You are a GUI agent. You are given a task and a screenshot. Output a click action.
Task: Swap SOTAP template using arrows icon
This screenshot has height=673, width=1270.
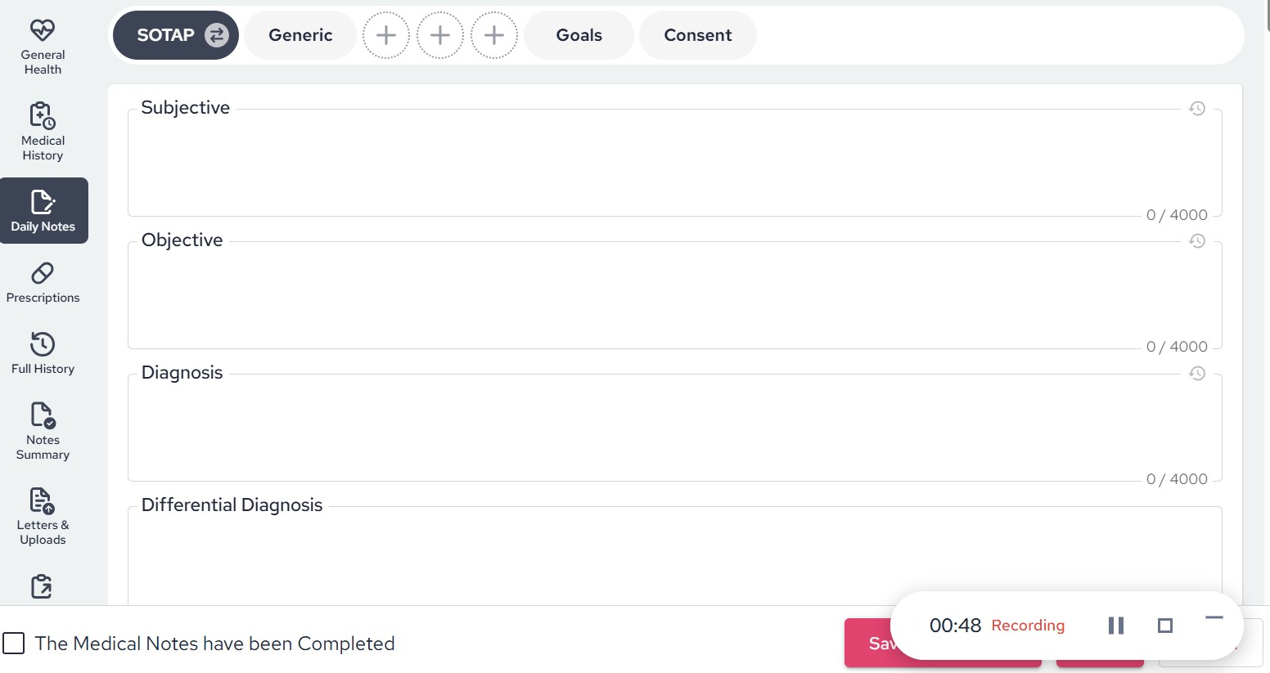tap(216, 35)
